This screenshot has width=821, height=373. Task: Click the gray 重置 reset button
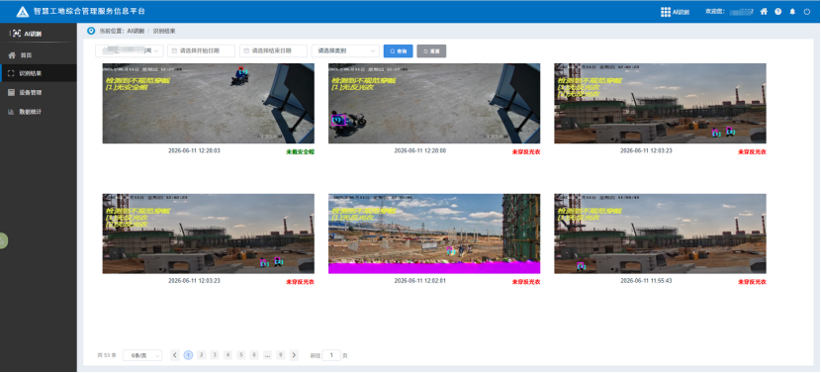431,50
